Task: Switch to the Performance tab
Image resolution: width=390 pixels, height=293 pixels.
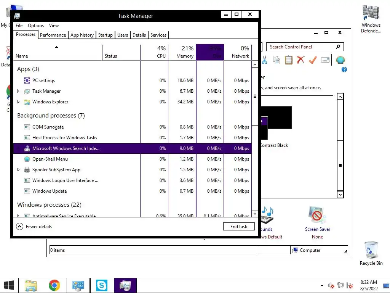Action: click(53, 35)
